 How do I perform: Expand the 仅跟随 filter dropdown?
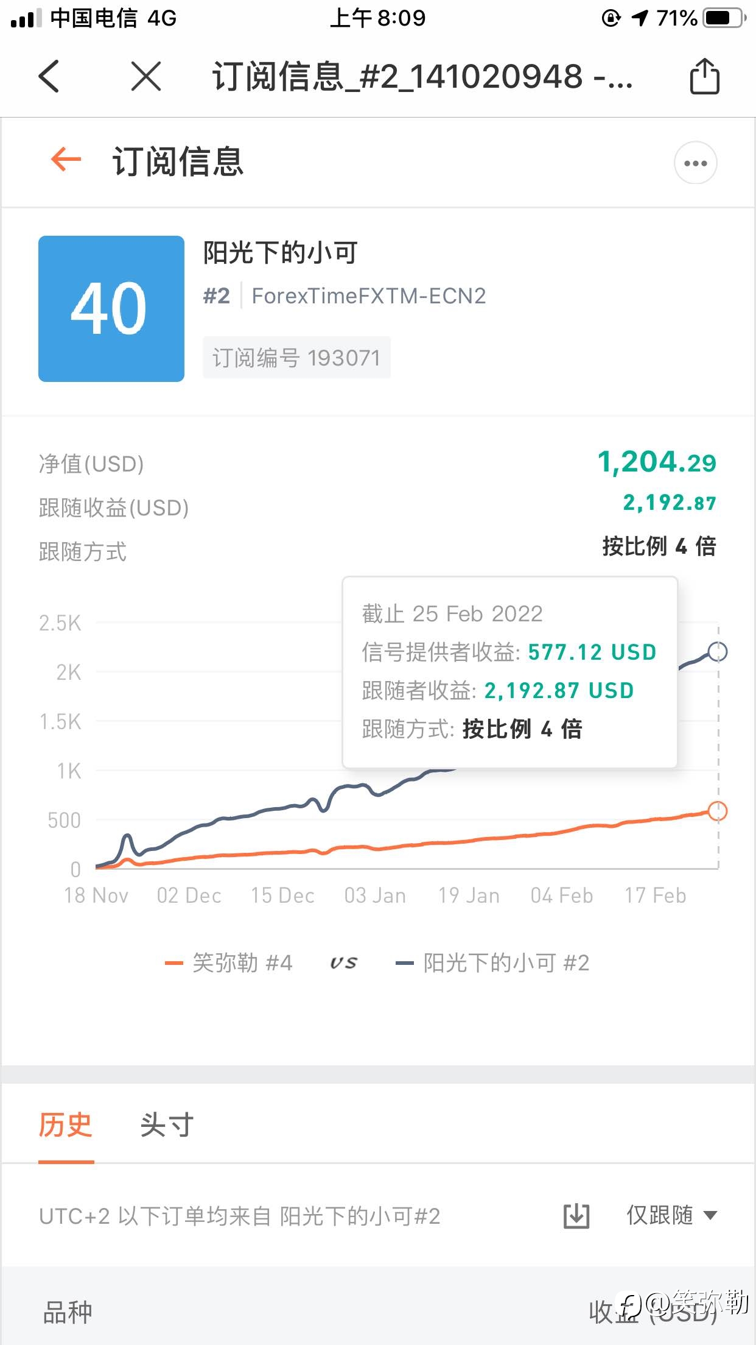click(x=672, y=1215)
